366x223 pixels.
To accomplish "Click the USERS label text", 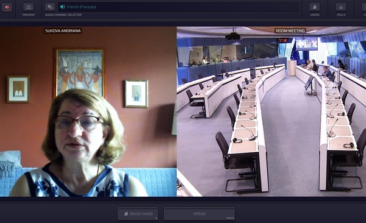I will click(x=315, y=15).
